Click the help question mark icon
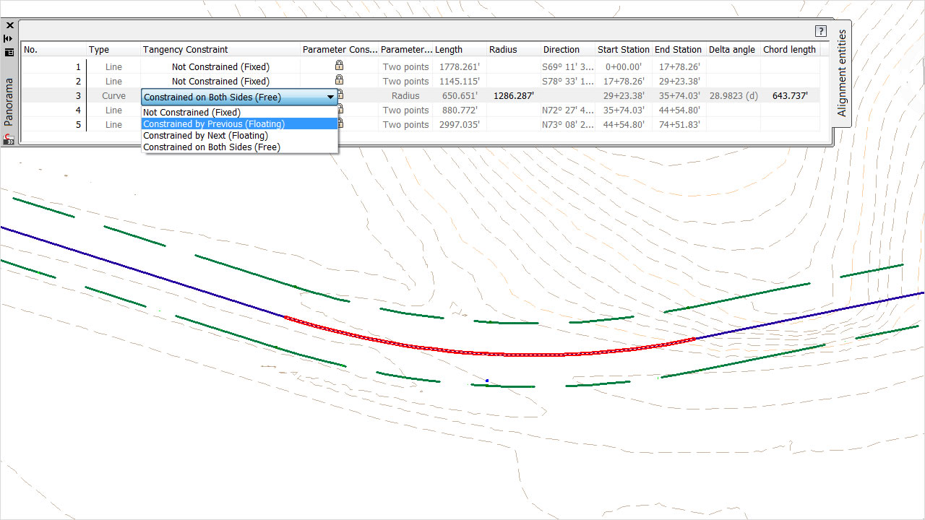Viewport: 925px width, 520px height. (x=821, y=31)
